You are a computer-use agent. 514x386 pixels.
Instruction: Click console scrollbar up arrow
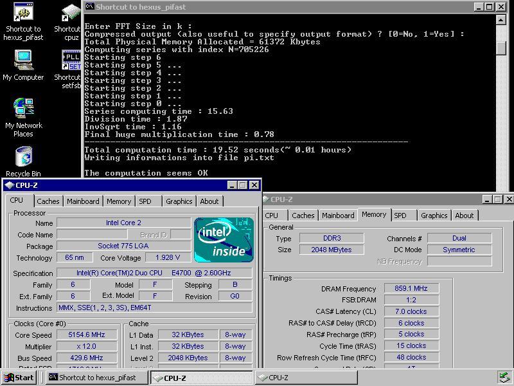501,20
